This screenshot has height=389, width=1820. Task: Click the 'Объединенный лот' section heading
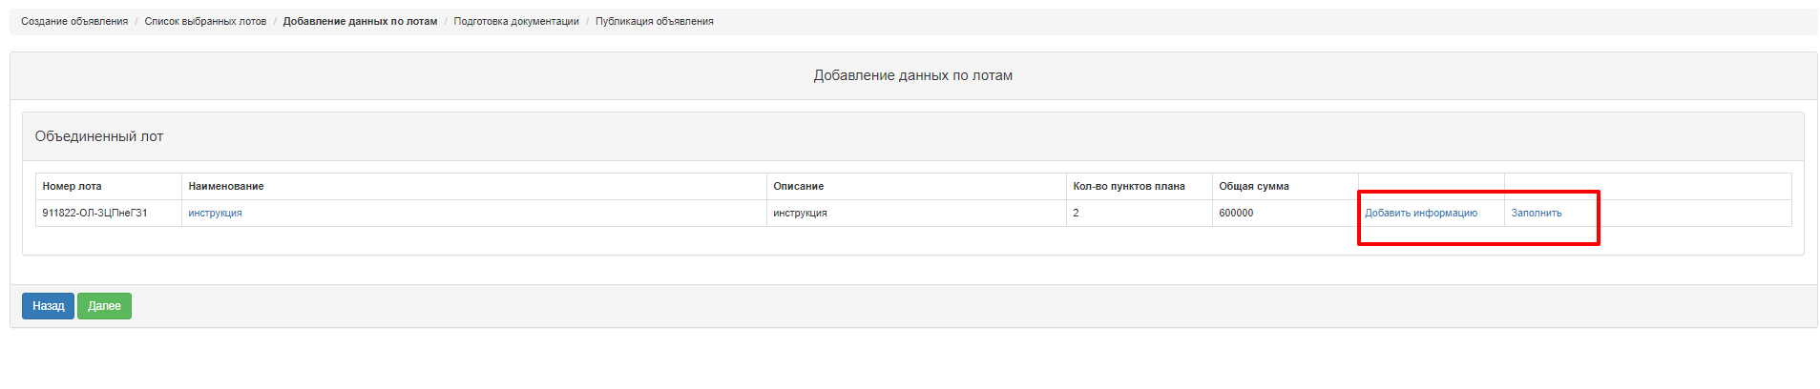click(x=99, y=136)
